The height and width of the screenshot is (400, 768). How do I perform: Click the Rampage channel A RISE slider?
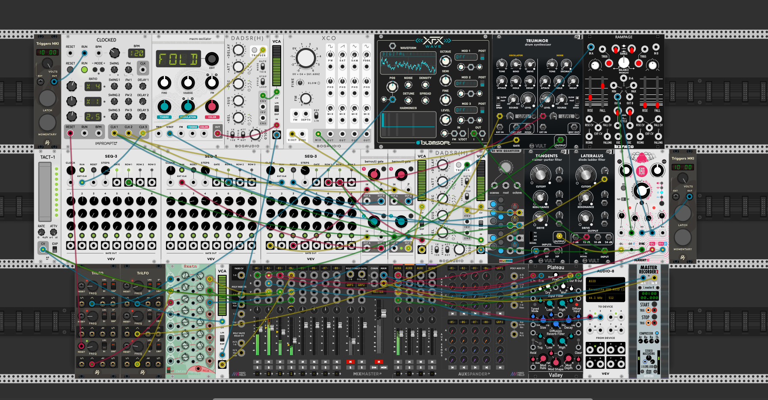(590, 92)
